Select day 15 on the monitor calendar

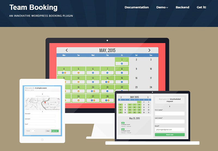[122, 80]
